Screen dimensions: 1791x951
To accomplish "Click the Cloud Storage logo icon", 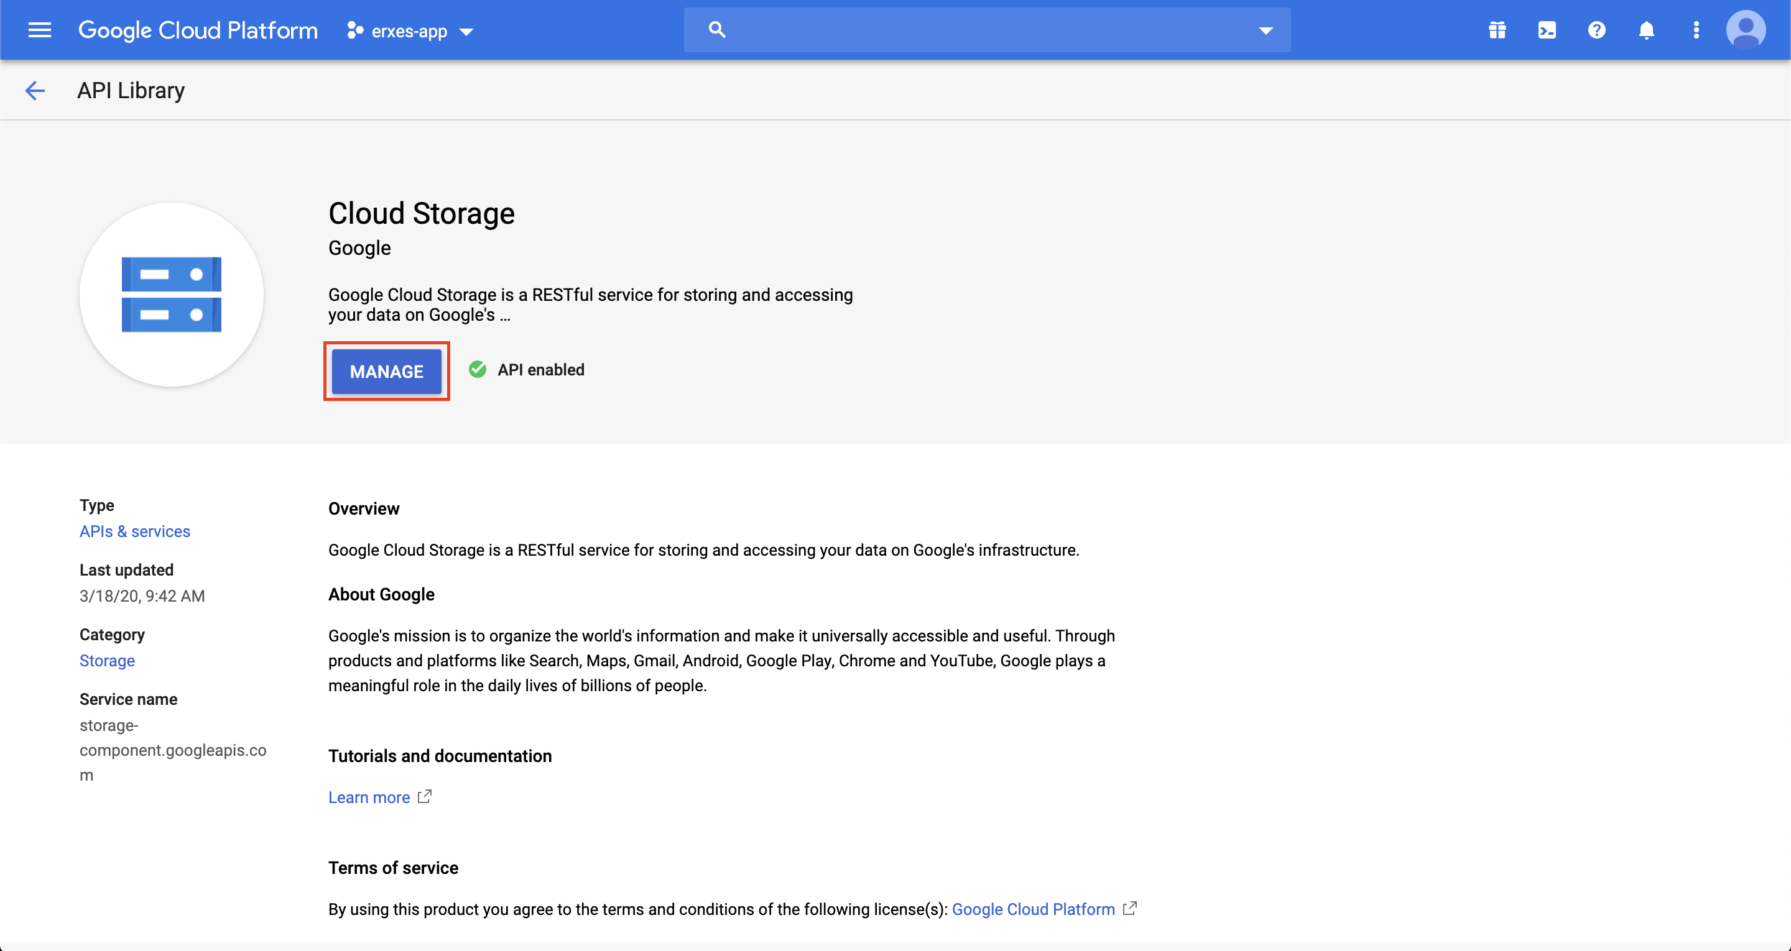I will pyautogui.click(x=171, y=294).
